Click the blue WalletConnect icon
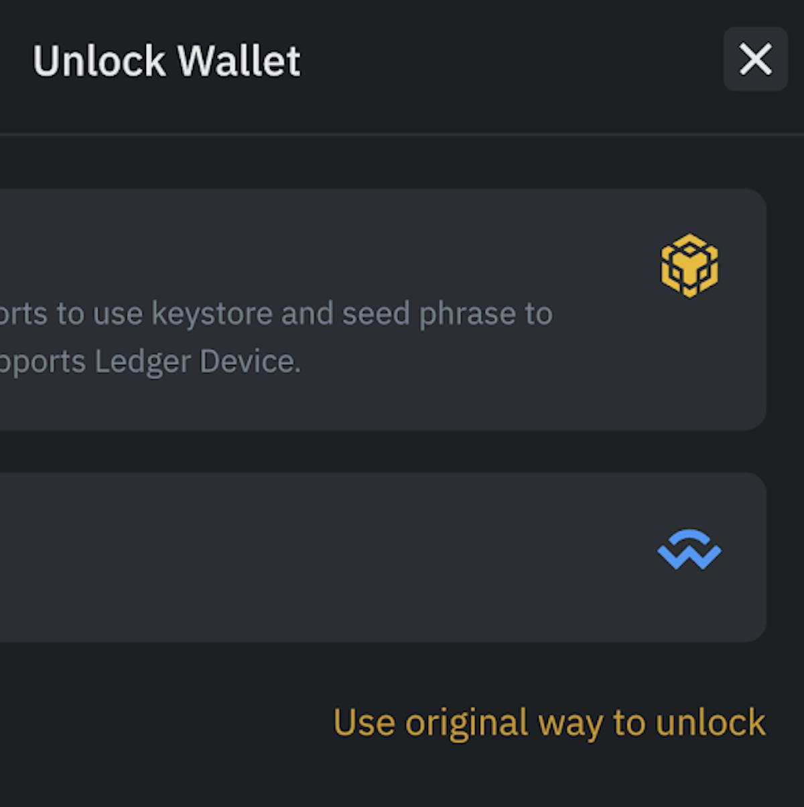This screenshot has width=804, height=807. pos(689,550)
